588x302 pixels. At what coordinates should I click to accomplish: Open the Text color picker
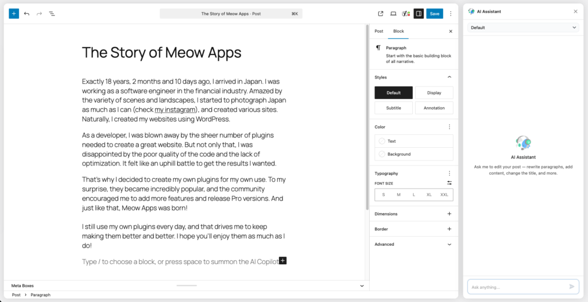click(x=413, y=141)
